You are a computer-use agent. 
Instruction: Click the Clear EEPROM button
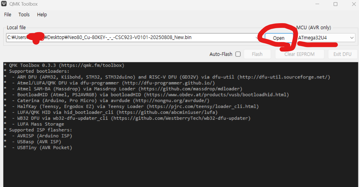(x=299, y=54)
